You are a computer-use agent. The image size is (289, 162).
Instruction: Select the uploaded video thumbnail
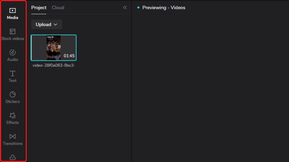tap(53, 48)
